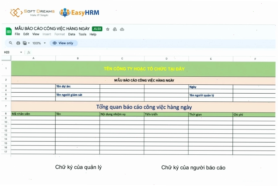Image resolution: width=278 pixels, height=186 pixels.
Task: Click the .XLSX file type badge
Action: tap(97, 29)
